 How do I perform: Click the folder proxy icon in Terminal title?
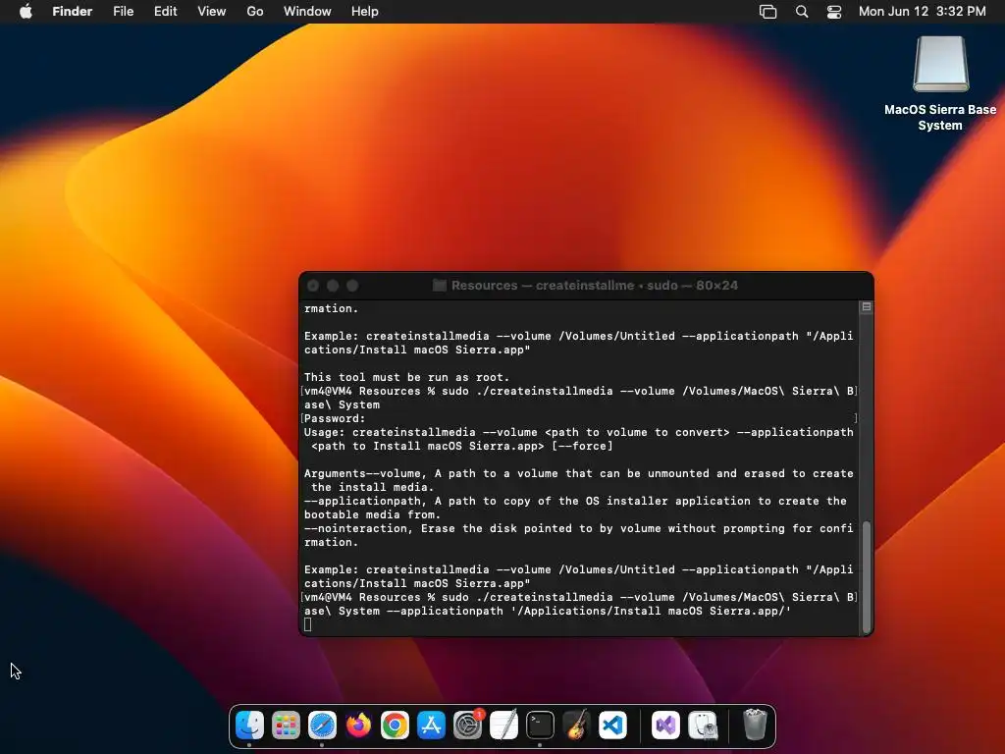pyautogui.click(x=439, y=286)
